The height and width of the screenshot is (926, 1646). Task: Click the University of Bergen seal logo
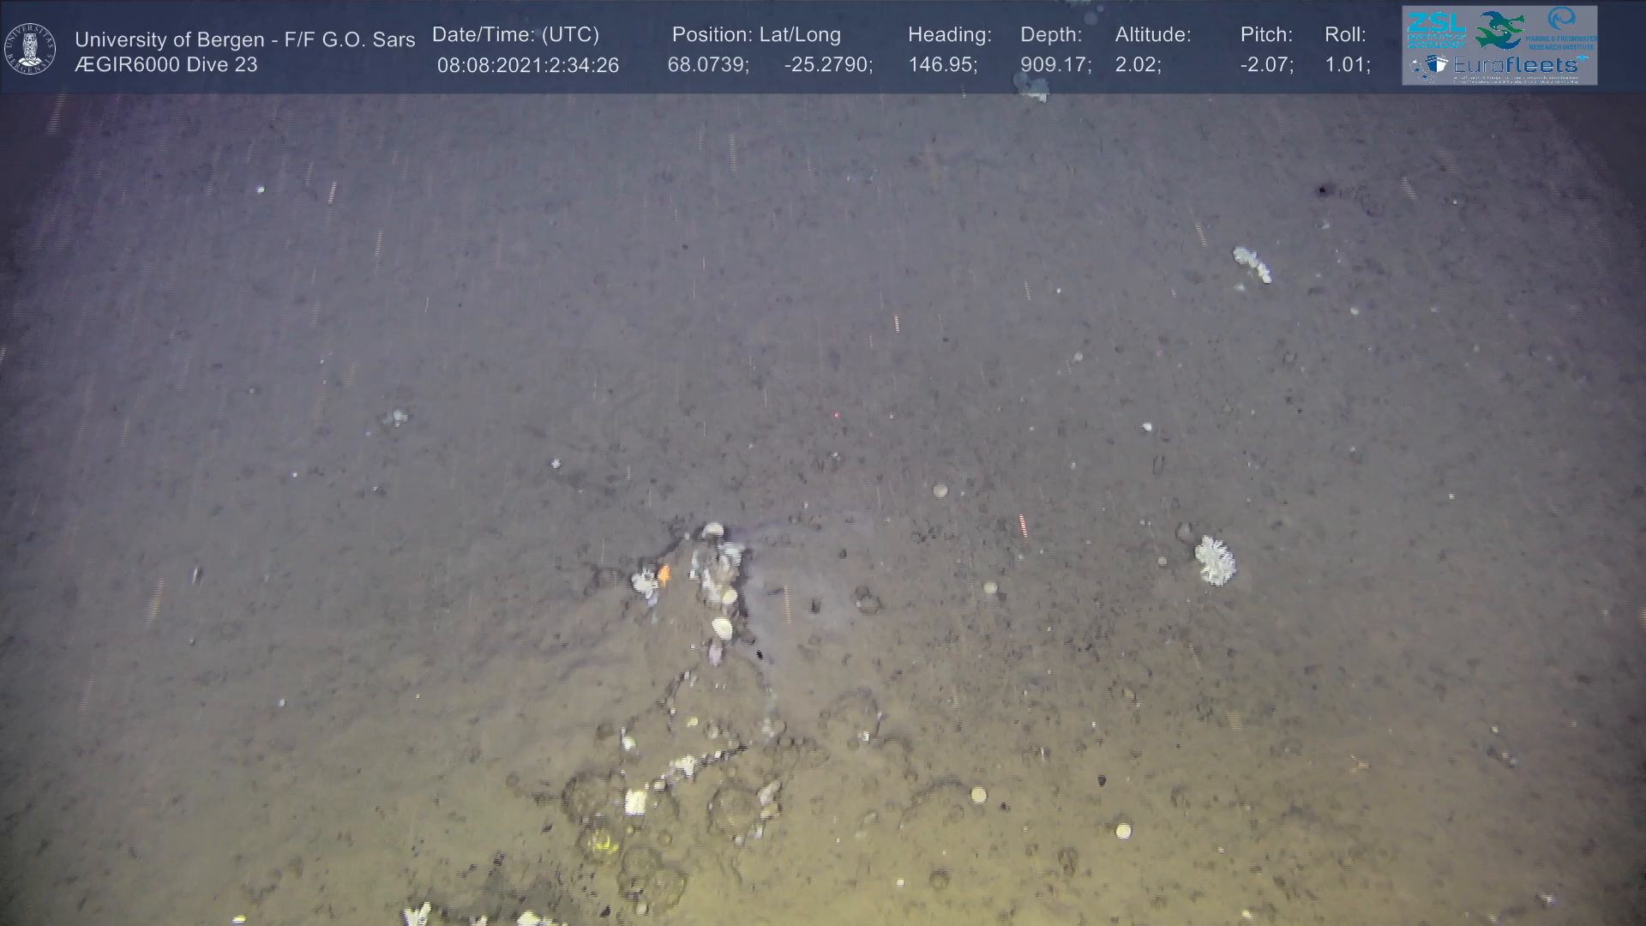[x=30, y=48]
